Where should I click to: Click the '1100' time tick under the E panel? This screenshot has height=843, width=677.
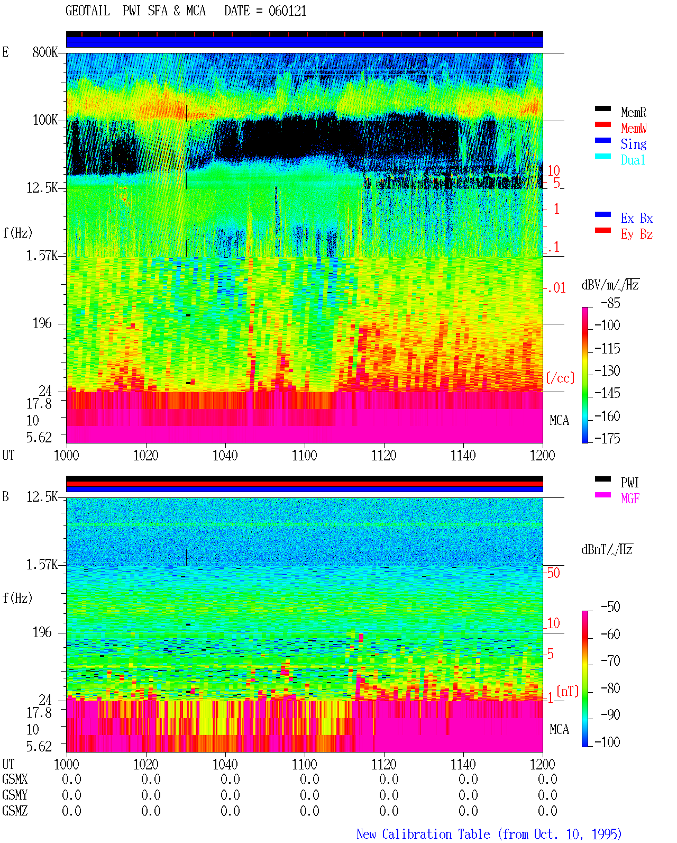tap(304, 455)
